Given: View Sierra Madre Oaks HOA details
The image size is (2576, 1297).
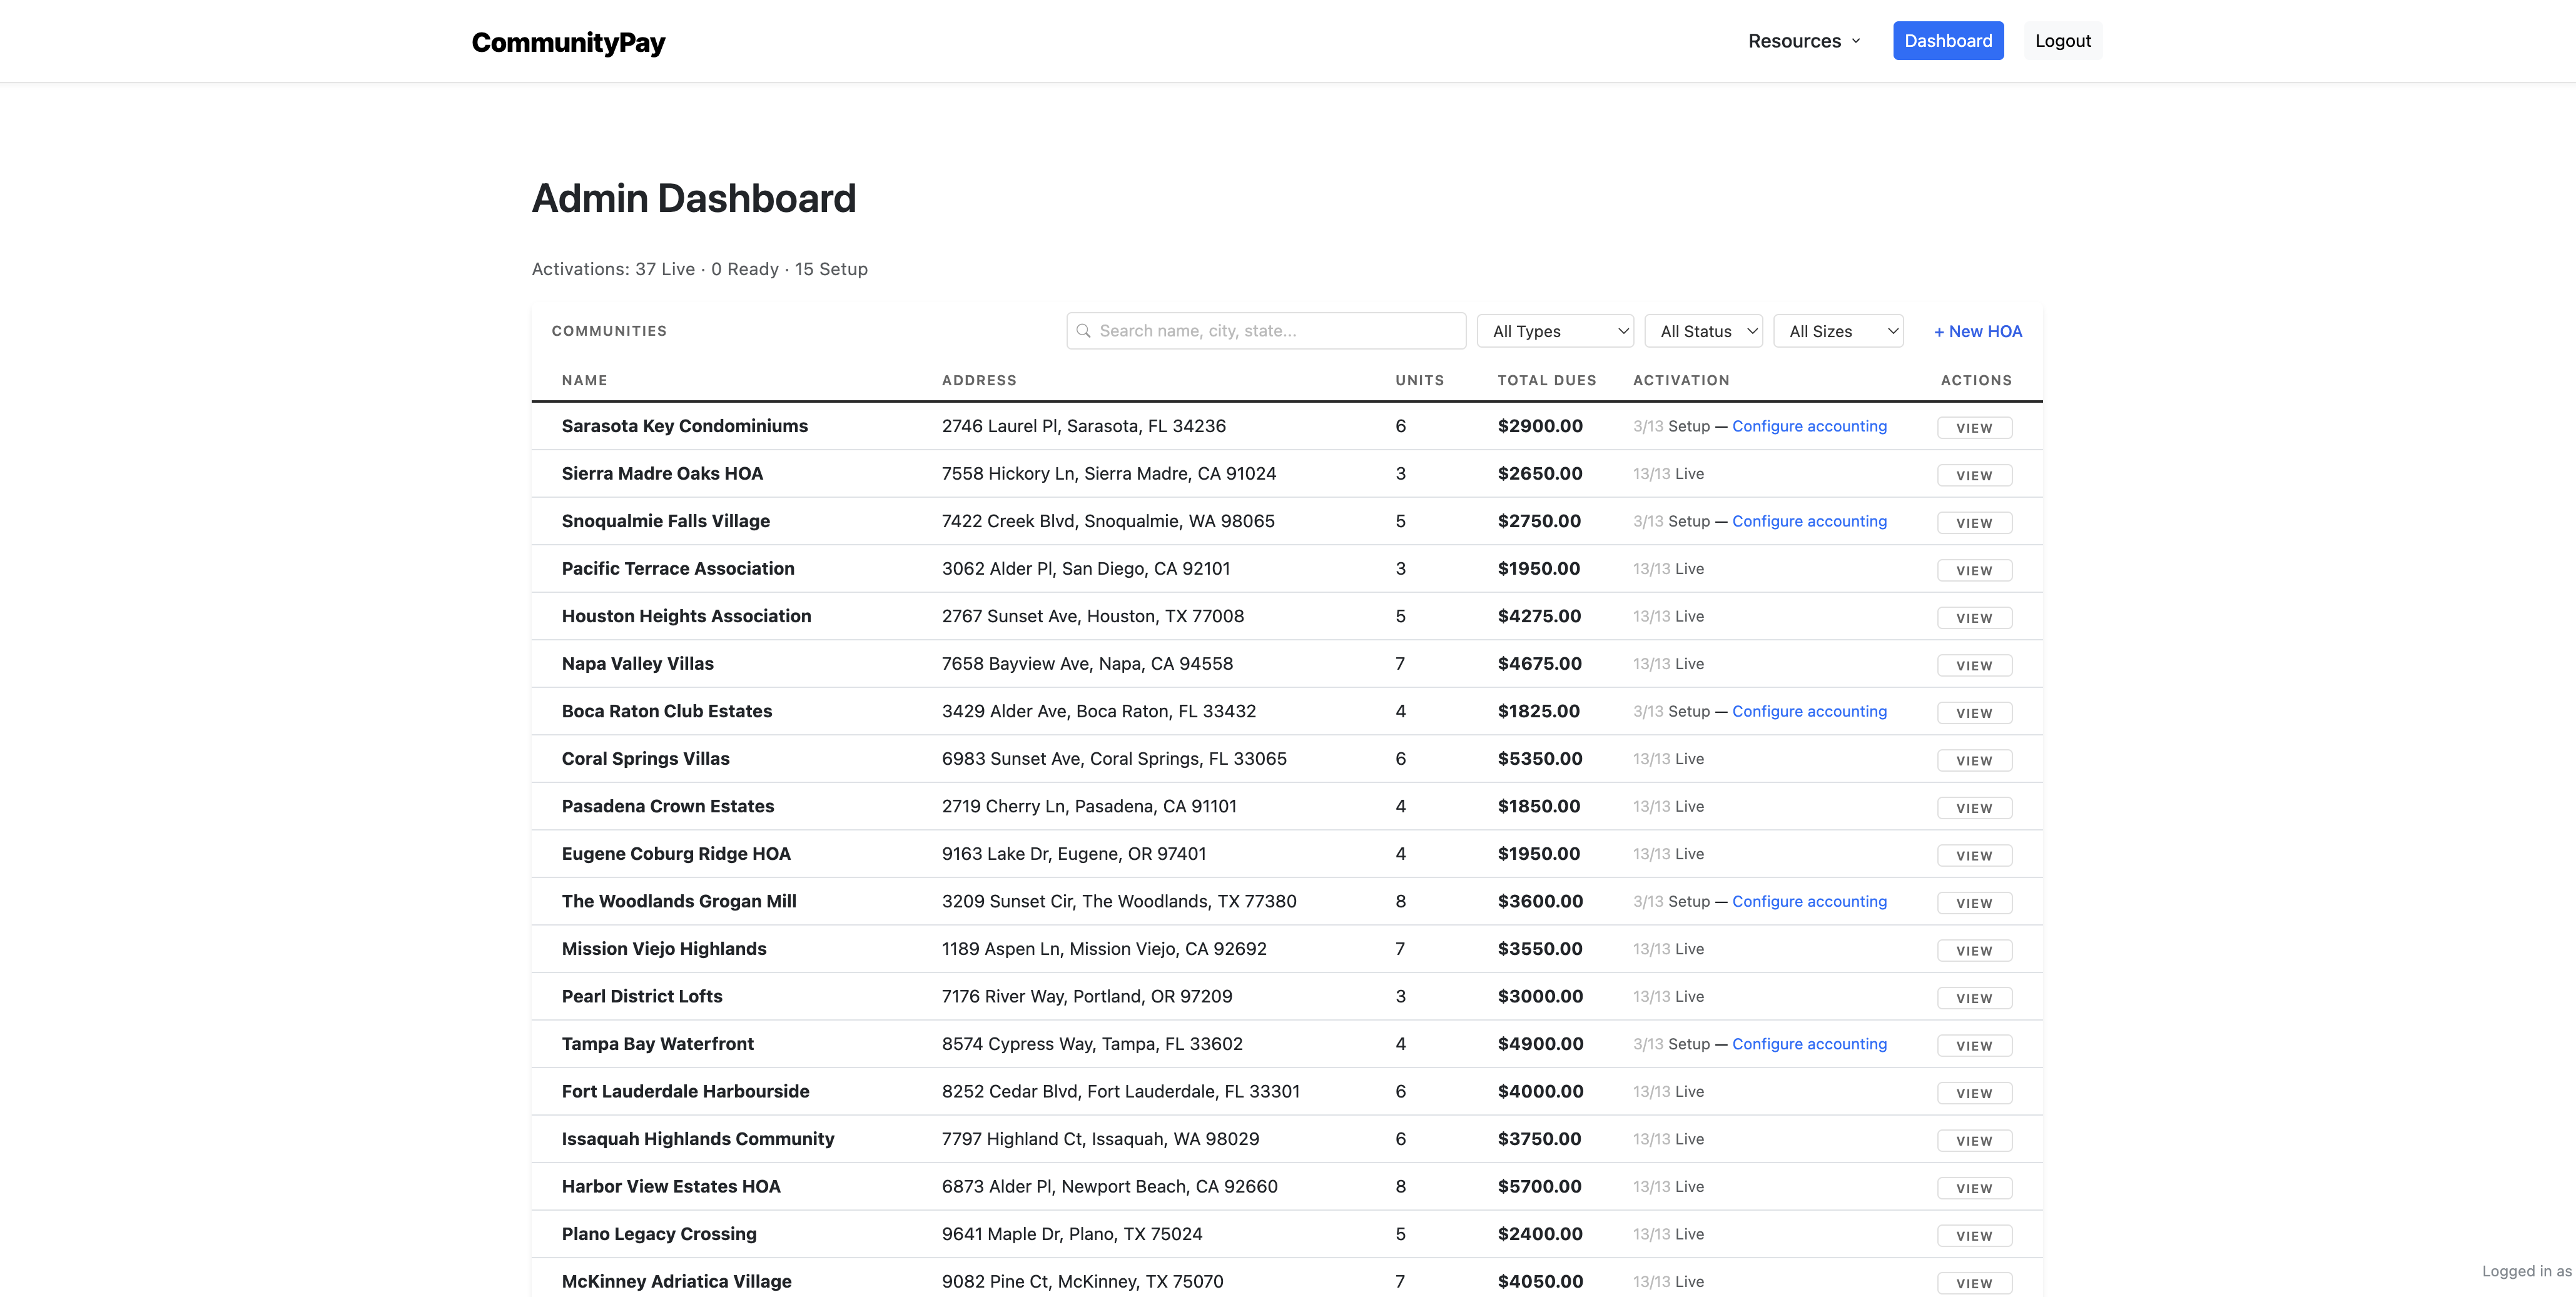Looking at the screenshot, I should point(1974,475).
